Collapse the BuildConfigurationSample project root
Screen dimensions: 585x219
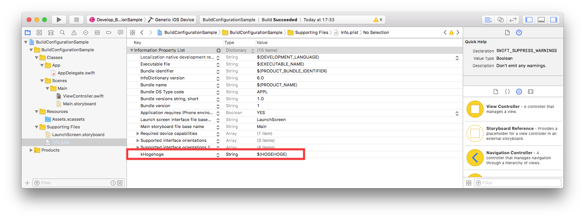click(x=26, y=42)
